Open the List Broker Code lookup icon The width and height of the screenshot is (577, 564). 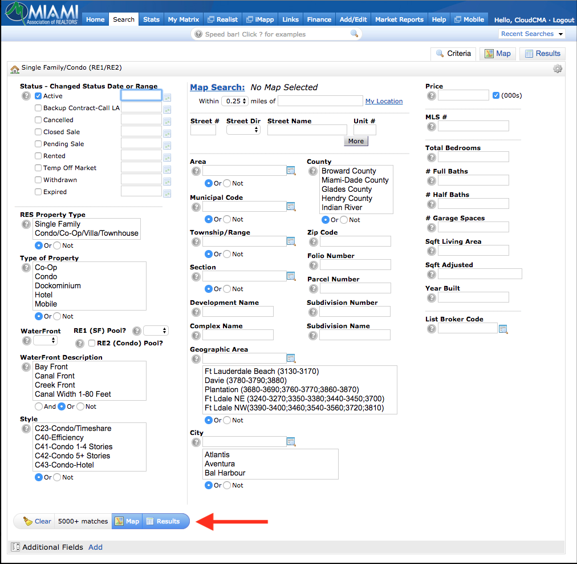503,329
